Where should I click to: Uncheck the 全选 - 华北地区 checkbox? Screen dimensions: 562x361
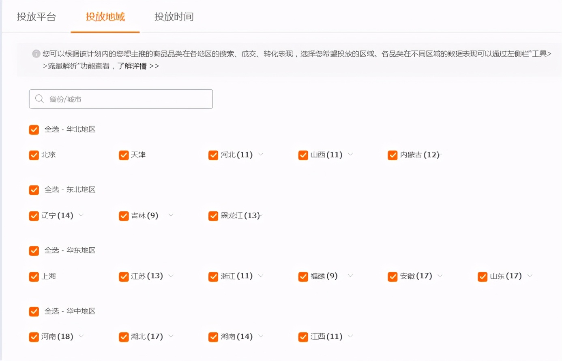pyautogui.click(x=34, y=130)
